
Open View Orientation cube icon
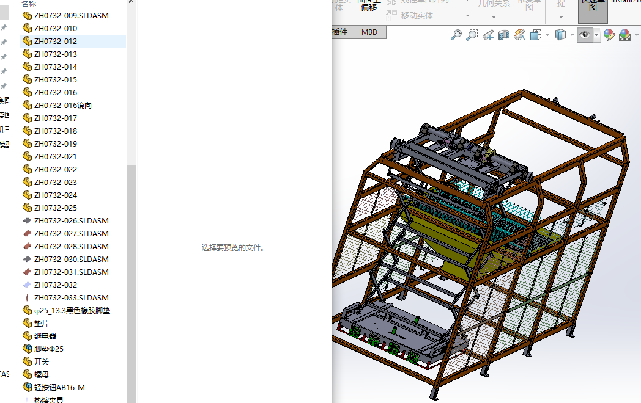tap(536, 35)
